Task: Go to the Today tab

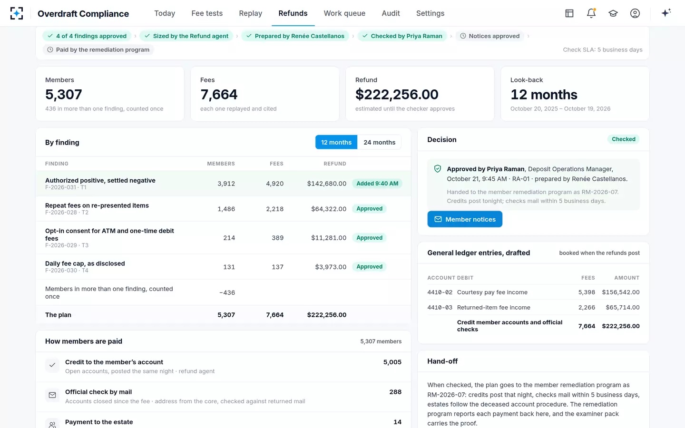Action: [x=165, y=13]
